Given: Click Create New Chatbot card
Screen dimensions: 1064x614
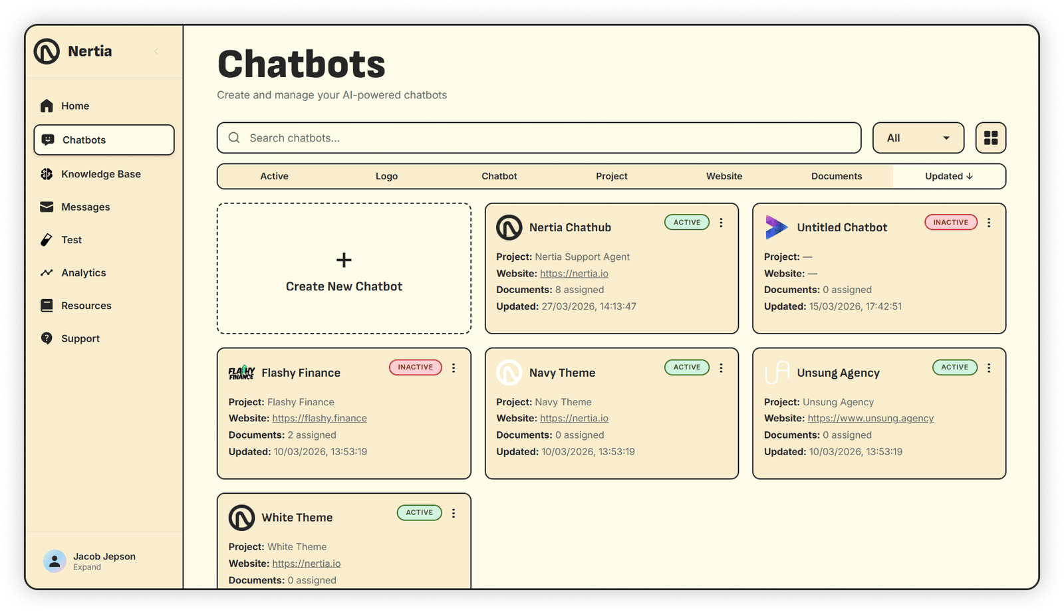Looking at the screenshot, I should (344, 268).
